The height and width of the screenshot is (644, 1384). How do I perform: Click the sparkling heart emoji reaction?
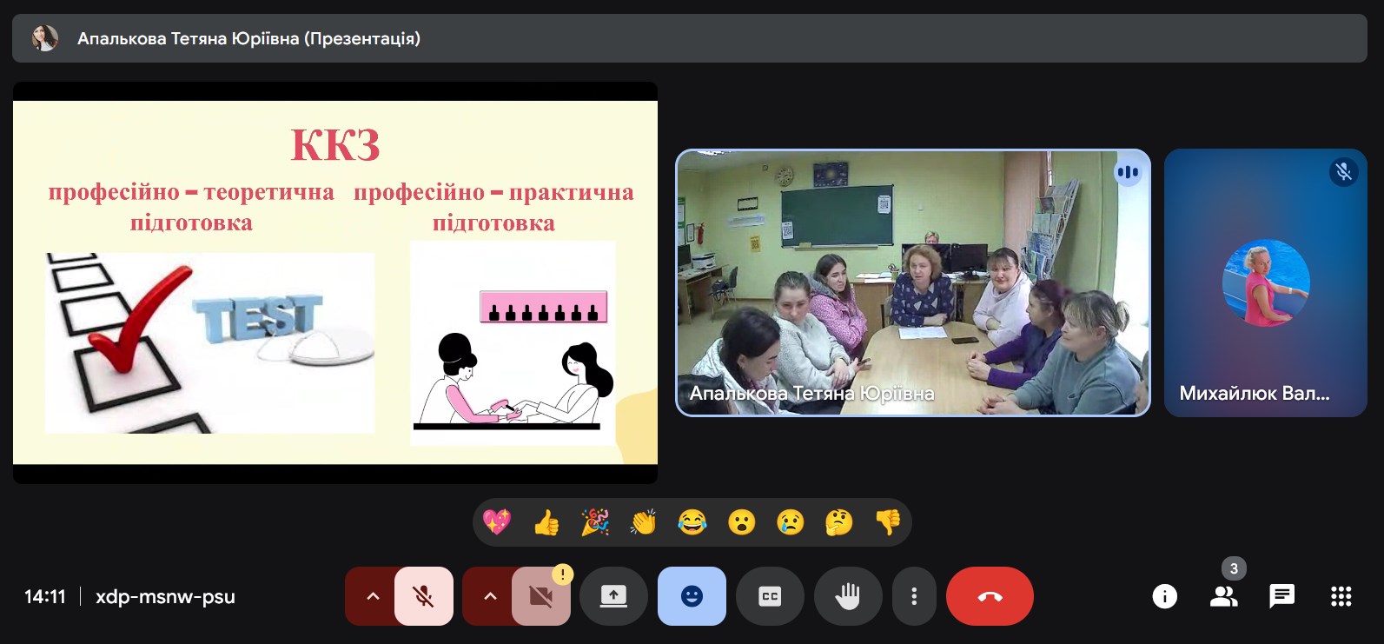[x=497, y=522]
